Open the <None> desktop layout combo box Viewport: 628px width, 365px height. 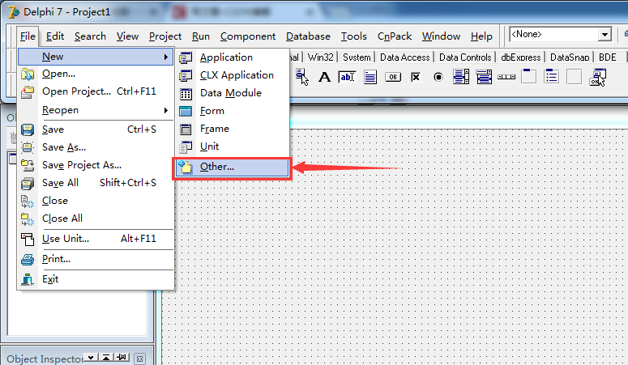[560, 35]
